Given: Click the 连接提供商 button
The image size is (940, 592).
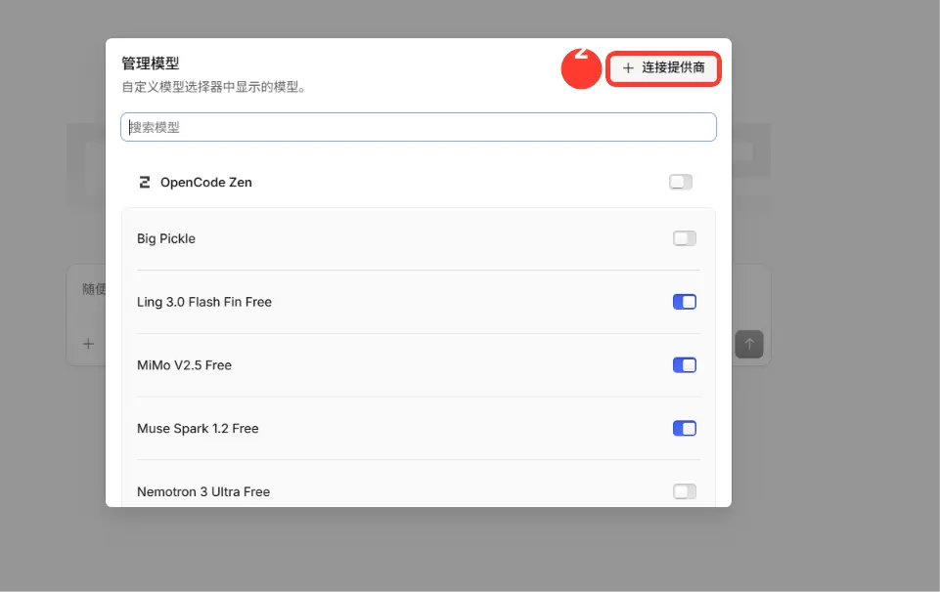Looking at the screenshot, I should point(663,68).
